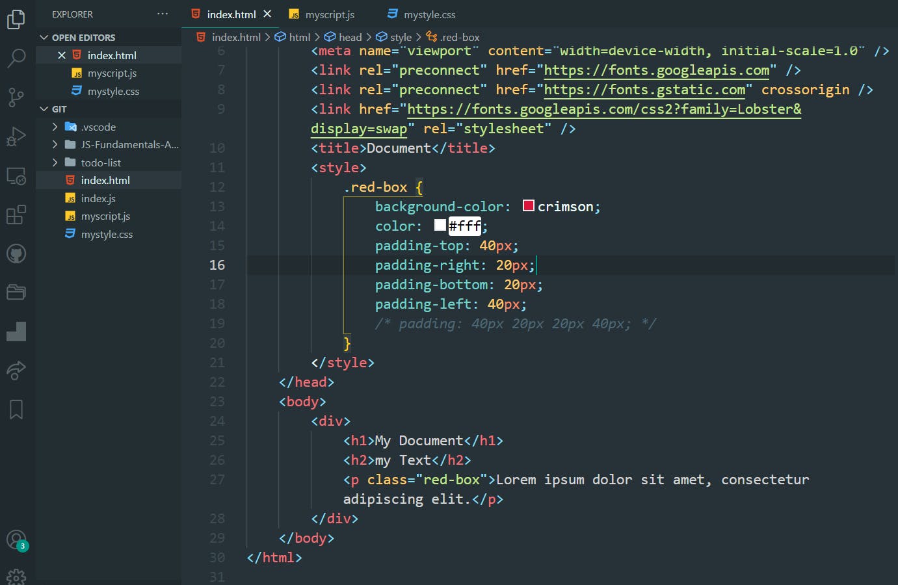Click line number 12 in gutter
This screenshot has width=898, height=585.
pos(217,187)
